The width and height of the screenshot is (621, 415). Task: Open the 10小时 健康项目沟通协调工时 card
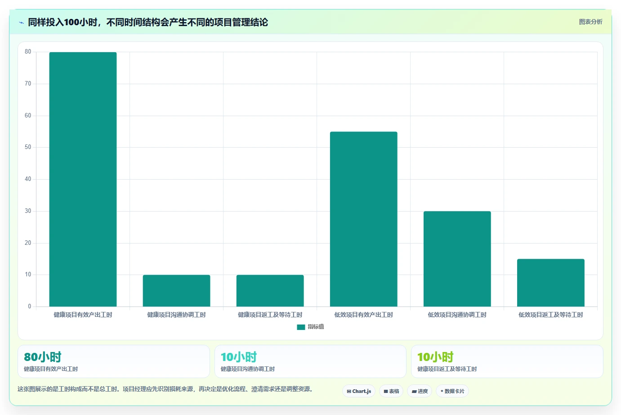click(x=310, y=361)
